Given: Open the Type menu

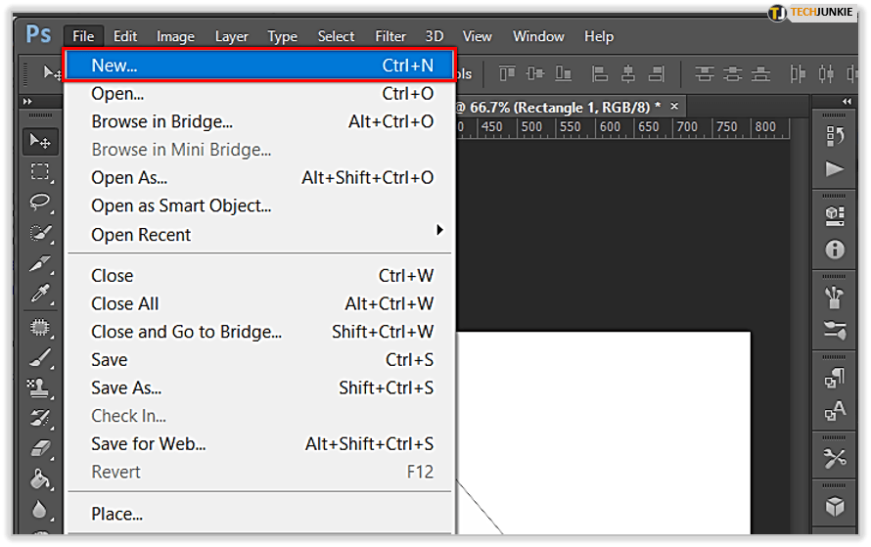Looking at the screenshot, I should 282,36.
